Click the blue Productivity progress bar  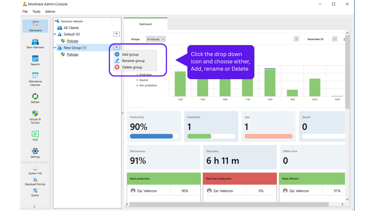[154, 136]
